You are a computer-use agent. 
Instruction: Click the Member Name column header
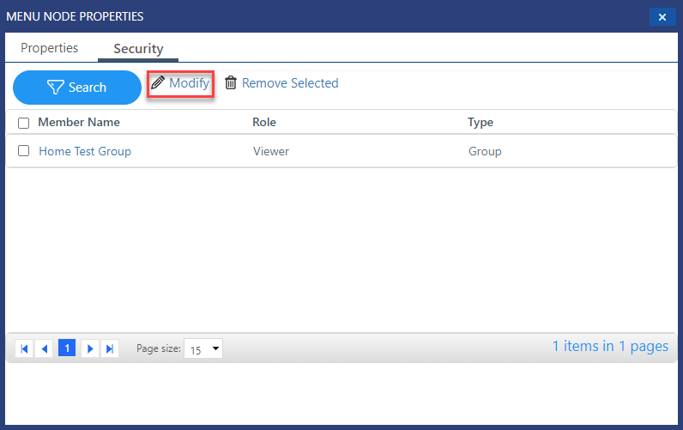[x=79, y=122]
